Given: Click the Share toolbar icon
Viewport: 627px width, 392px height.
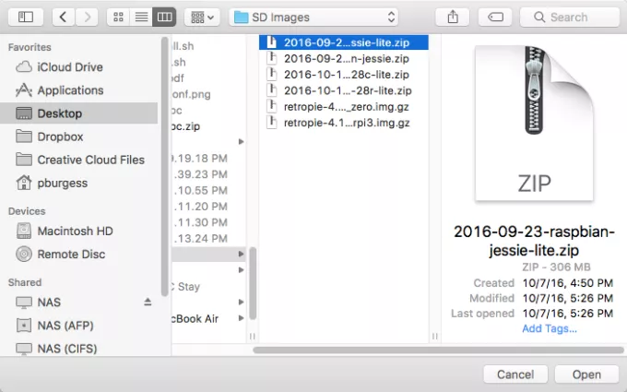Looking at the screenshot, I should pyautogui.click(x=453, y=17).
